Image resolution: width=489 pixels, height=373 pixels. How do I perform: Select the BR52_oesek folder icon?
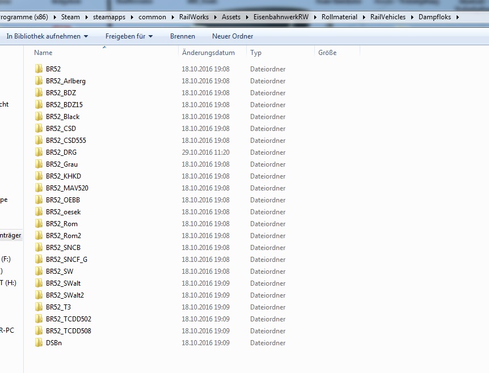(x=39, y=211)
